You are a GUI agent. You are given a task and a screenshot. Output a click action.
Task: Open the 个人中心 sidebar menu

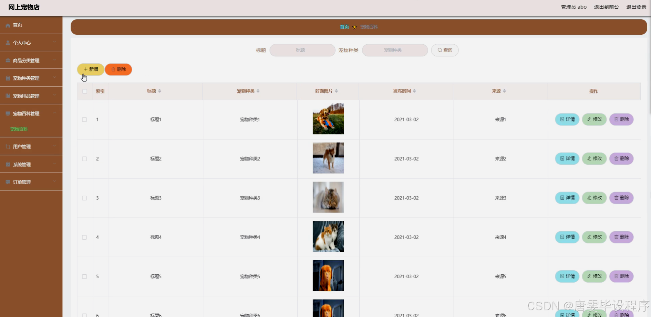[x=31, y=43]
